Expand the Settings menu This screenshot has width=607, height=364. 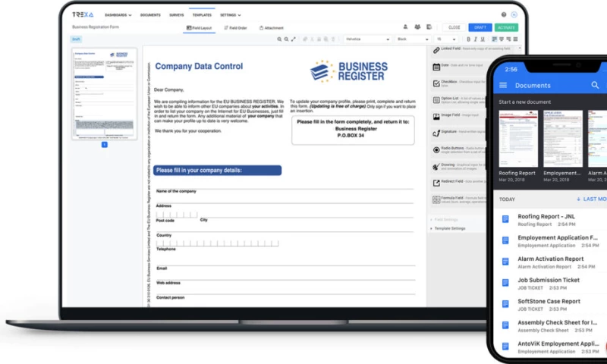(x=231, y=15)
